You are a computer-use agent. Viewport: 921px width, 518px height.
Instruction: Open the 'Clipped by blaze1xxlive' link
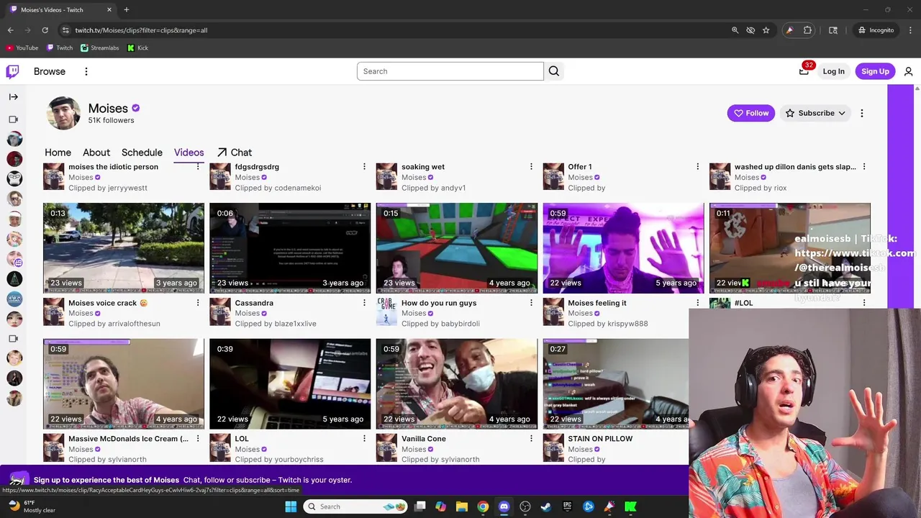point(276,324)
